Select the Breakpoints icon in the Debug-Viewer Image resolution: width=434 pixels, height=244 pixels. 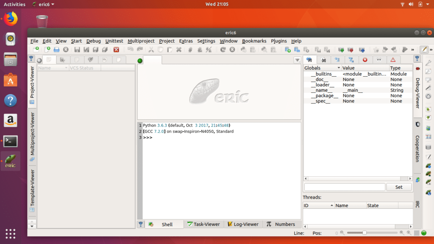point(364,60)
